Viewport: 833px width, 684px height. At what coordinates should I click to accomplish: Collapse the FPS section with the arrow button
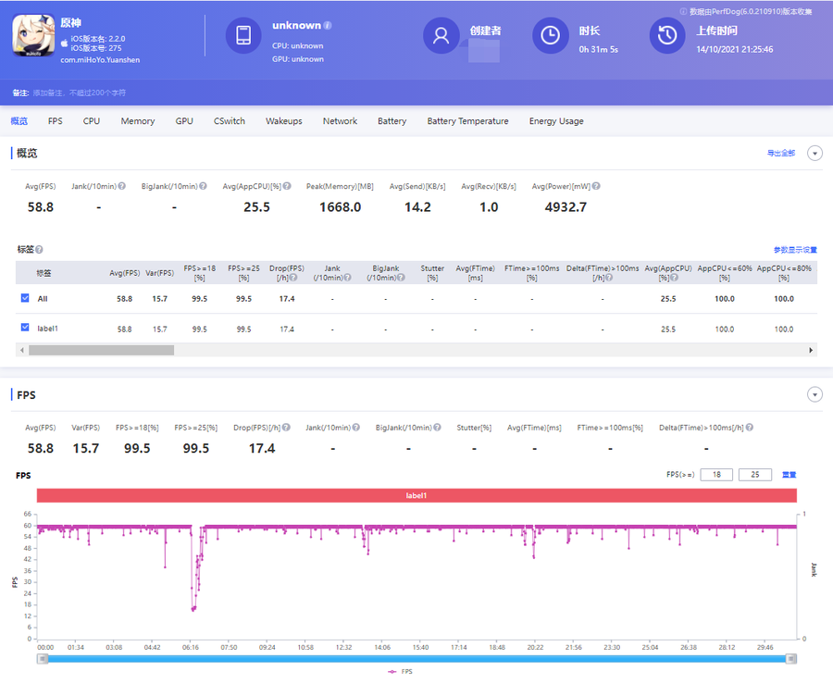click(814, 394)
